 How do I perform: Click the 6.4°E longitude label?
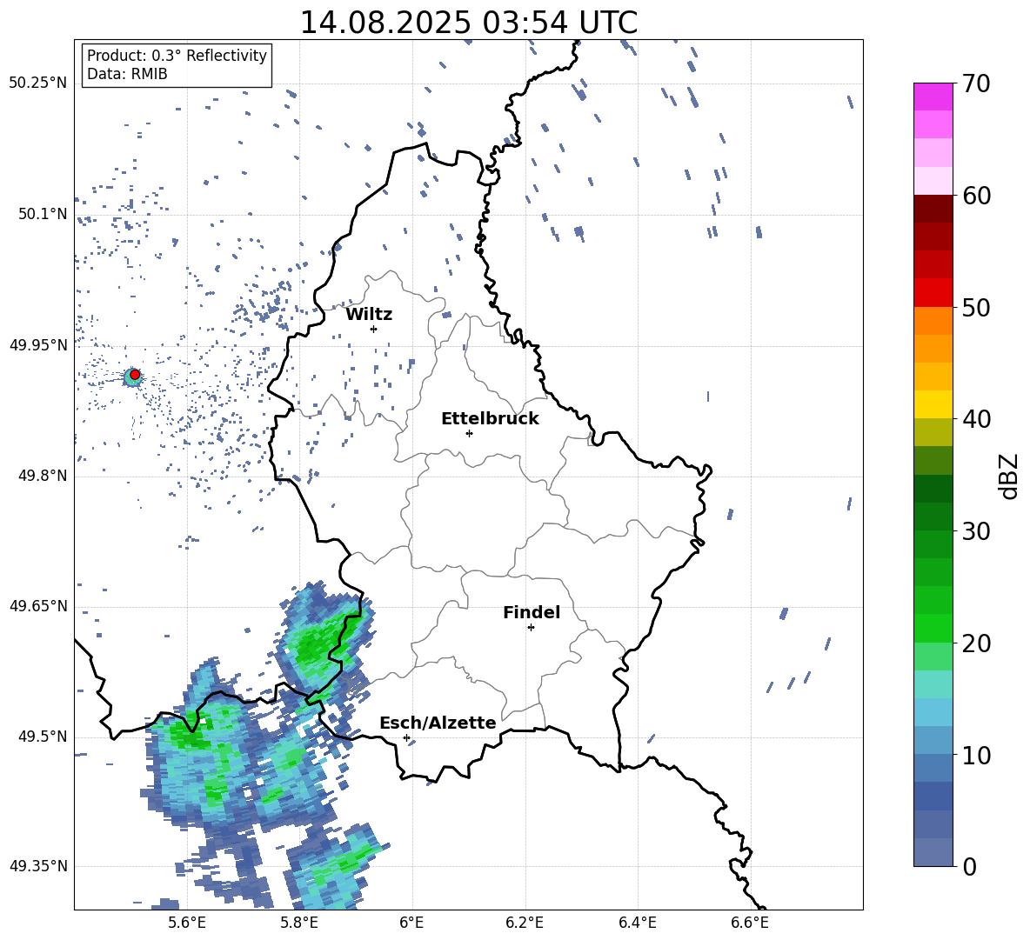point(638,923)
